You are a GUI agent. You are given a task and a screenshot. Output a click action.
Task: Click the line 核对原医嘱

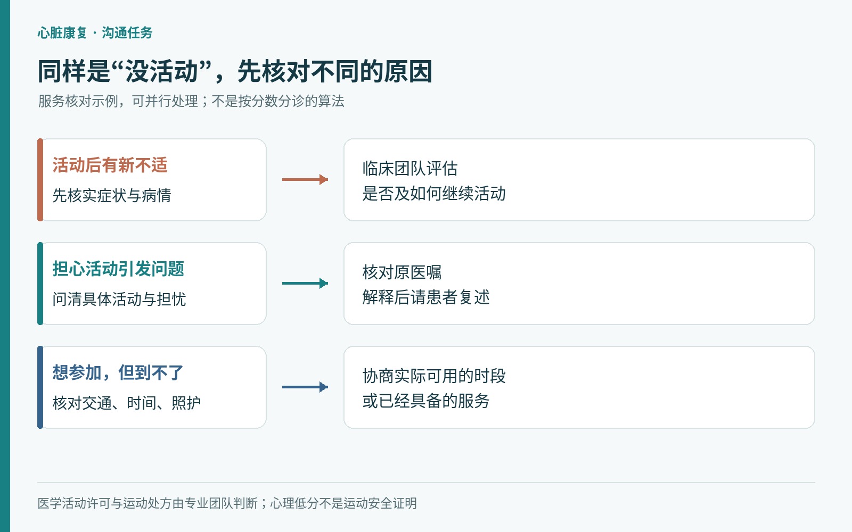tap(402, 272)
